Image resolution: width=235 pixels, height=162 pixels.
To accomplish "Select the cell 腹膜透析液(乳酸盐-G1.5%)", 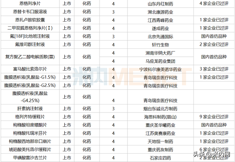I will click(x=30, y=77).
